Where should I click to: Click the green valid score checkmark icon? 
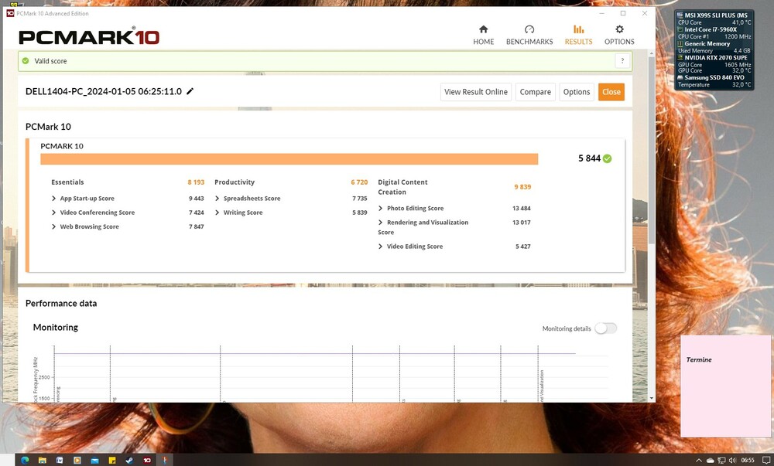coord(26,61)
